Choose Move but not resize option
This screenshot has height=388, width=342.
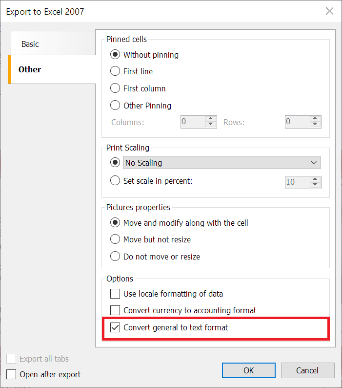point(115,239)
